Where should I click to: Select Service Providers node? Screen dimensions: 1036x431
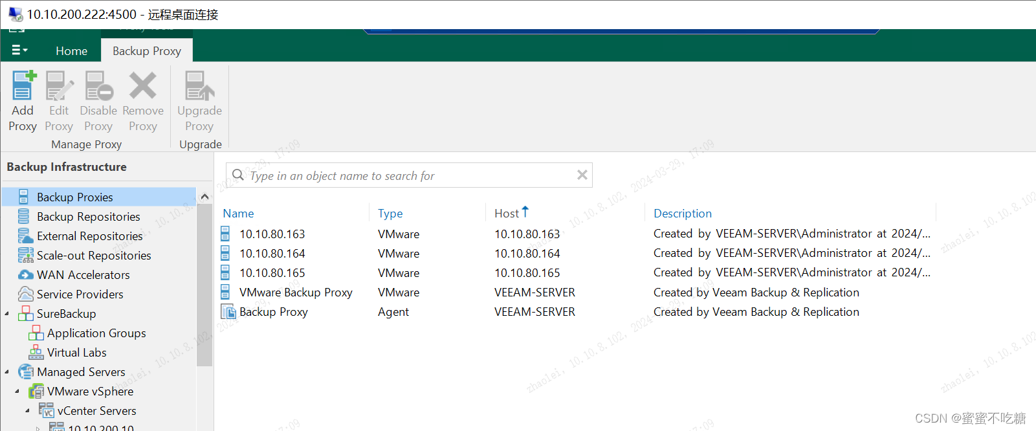click(x=80, y=294)
